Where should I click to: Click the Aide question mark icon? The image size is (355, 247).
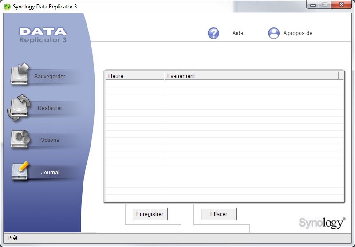(213, 33)
